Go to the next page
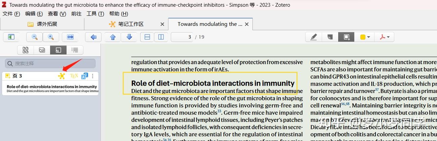The image size is (437, 141). [129, 37]
